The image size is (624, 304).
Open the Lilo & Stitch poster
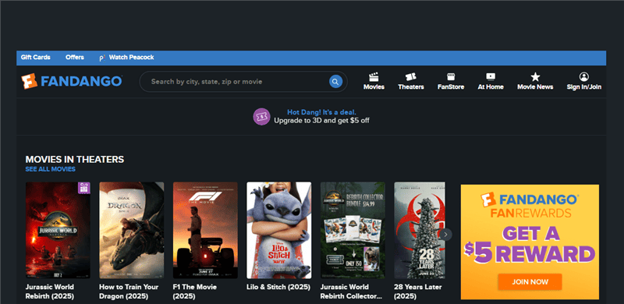279,231
